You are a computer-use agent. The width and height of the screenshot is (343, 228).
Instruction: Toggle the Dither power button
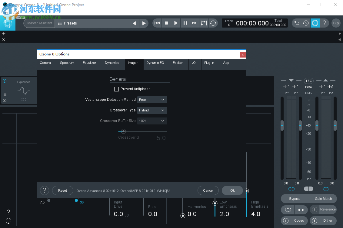(314, 221)
